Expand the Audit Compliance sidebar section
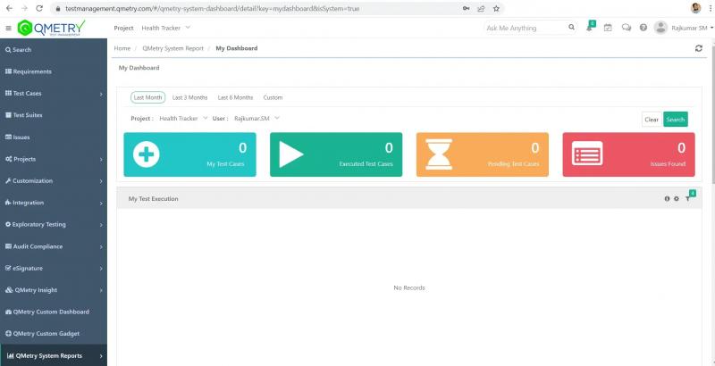Image resolution: width=715 pixels, height=366 pixels. 54,246
